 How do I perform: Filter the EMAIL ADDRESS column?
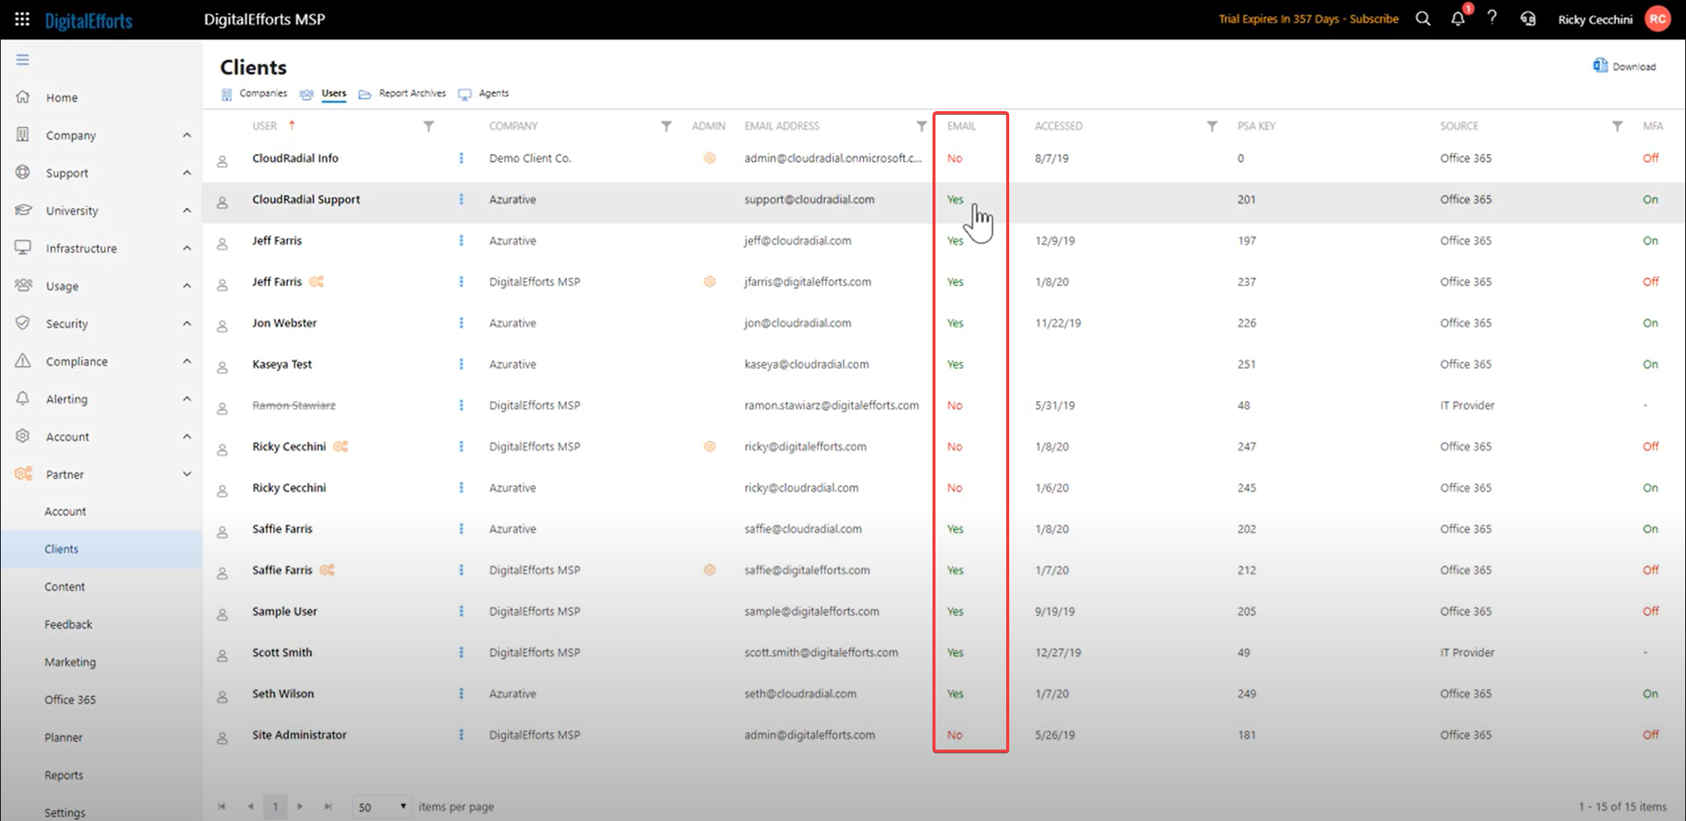pyautogui.click(x=921, y=126)
